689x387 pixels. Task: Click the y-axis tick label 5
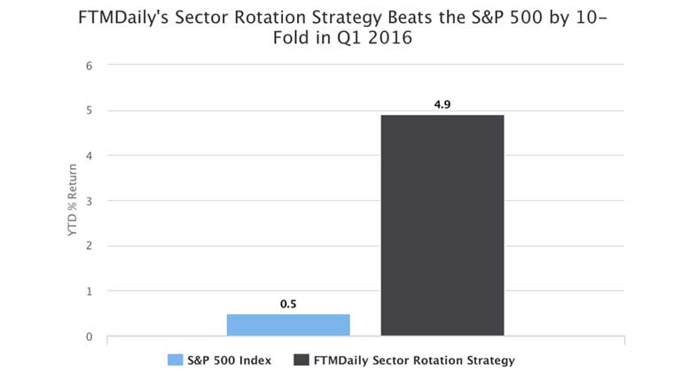[89, 111]
